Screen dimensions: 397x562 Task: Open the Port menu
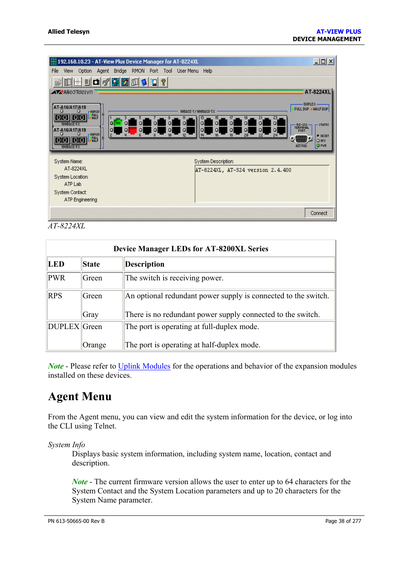pyautogui.click(x=154, y=71)
